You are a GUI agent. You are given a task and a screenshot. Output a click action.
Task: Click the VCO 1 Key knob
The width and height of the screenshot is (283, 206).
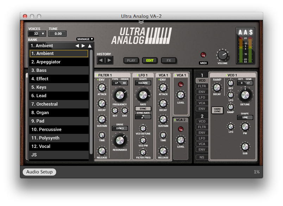231,83
